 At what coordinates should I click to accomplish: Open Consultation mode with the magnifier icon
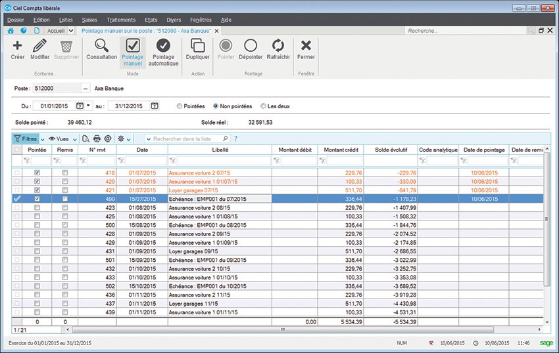[x=101, y=45]
